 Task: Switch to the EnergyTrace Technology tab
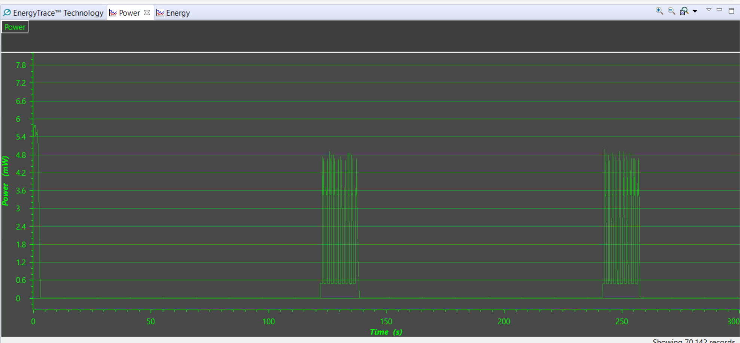click(x=54, y=13)
